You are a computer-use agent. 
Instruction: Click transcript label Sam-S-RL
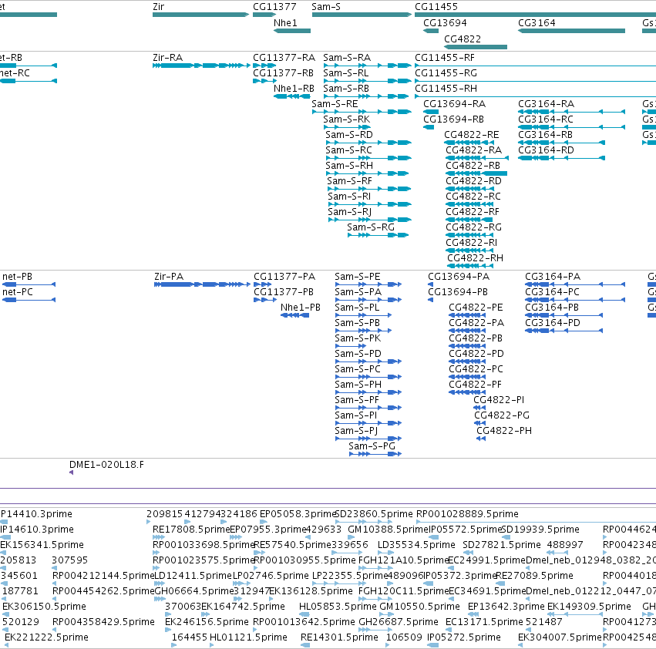[346, 73]
